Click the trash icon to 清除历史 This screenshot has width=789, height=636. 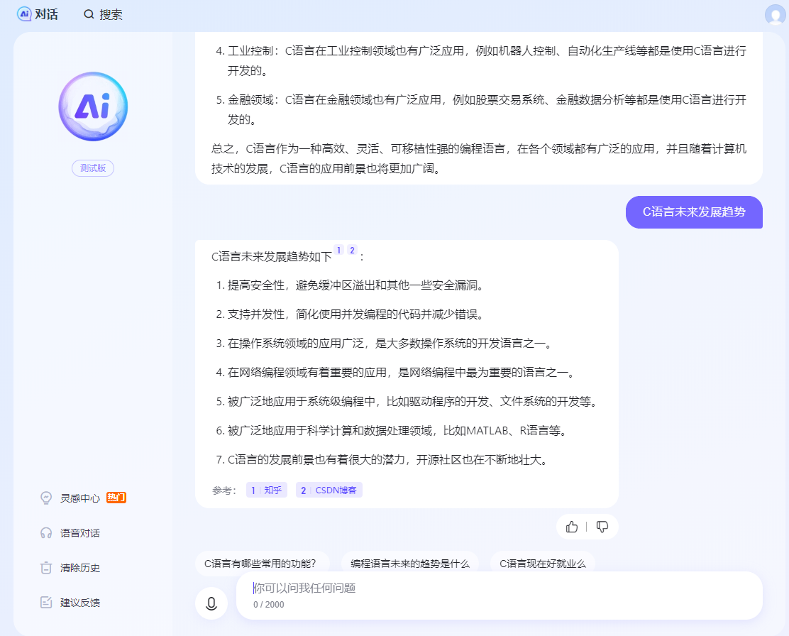45,567
